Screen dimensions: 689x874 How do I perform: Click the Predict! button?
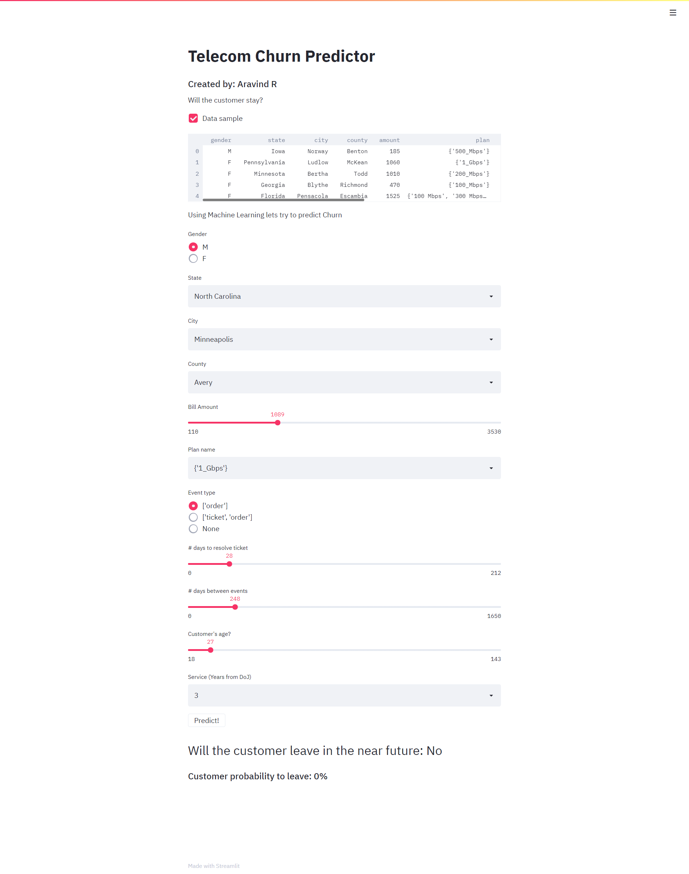click(206, 720)
